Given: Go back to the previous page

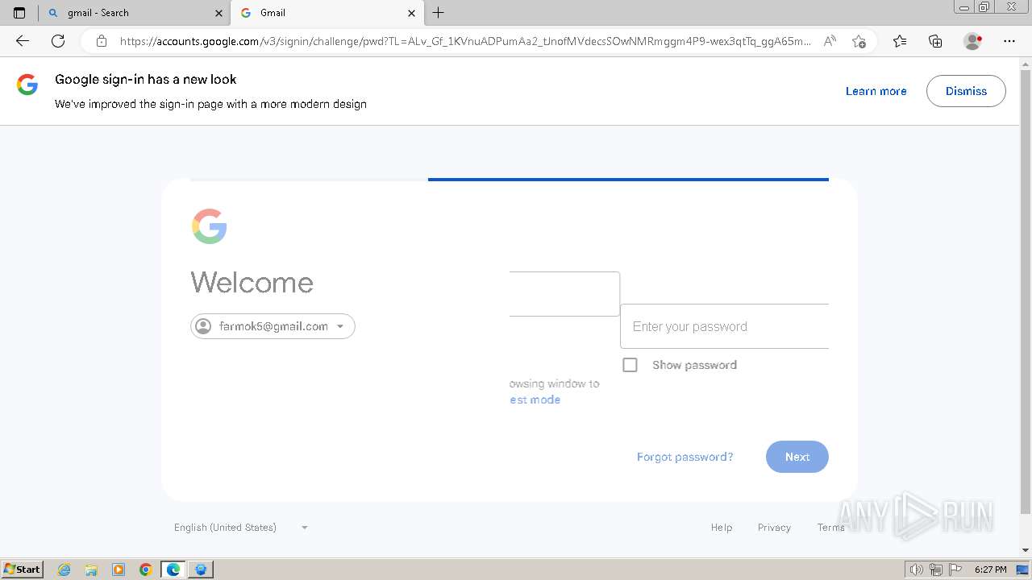Looking at the screenshot, I should point(23,41).
